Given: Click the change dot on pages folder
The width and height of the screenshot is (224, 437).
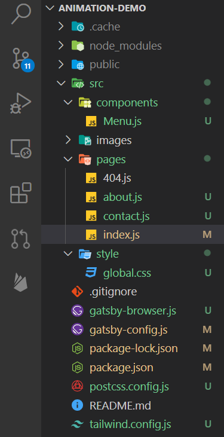Looking at the screenshot, I should coord(207,158).
